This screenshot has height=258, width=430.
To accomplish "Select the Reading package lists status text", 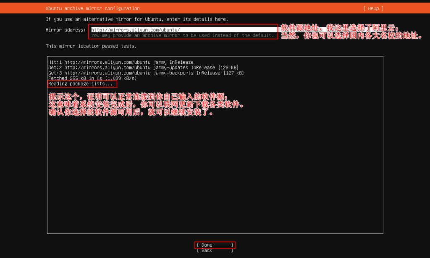I will tap(81, 84).
